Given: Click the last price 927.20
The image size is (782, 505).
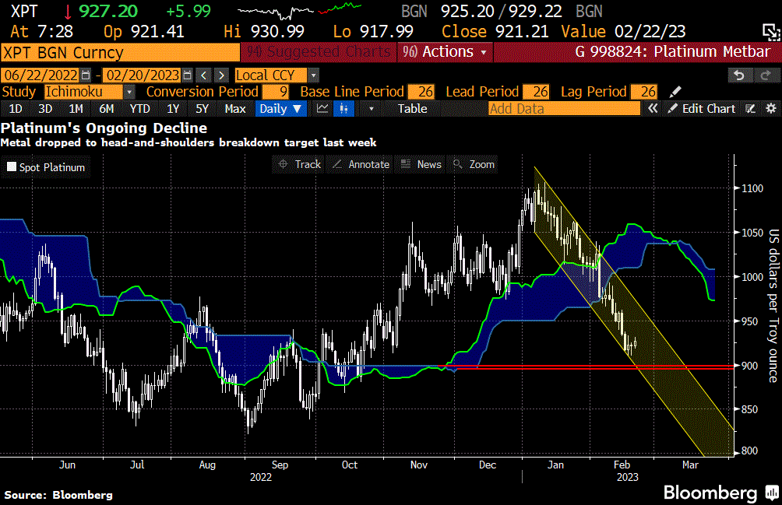Looking at the screenshot, I should [108, 11].
